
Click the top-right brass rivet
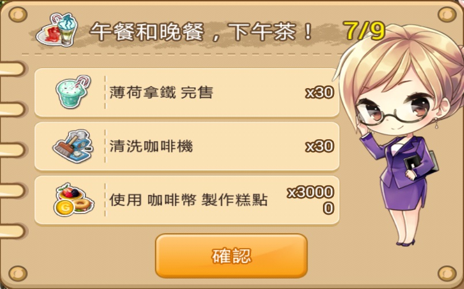447,14
